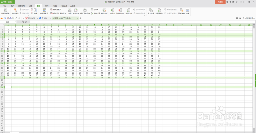256x133 pixels.
Task: Click 点此查找命令 command search box
Action: (x=249, y=18)
